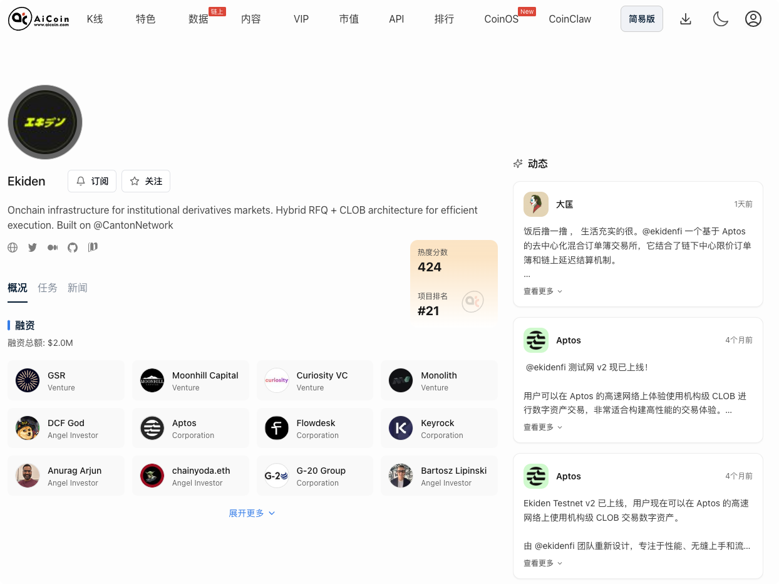Switch to the 任务 tab
Image resolution: width=779 pixels, height=584 pixels.
48,288
